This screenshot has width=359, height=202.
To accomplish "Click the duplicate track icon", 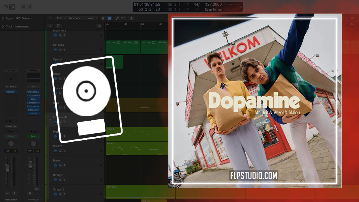I will tap(59, 26).
